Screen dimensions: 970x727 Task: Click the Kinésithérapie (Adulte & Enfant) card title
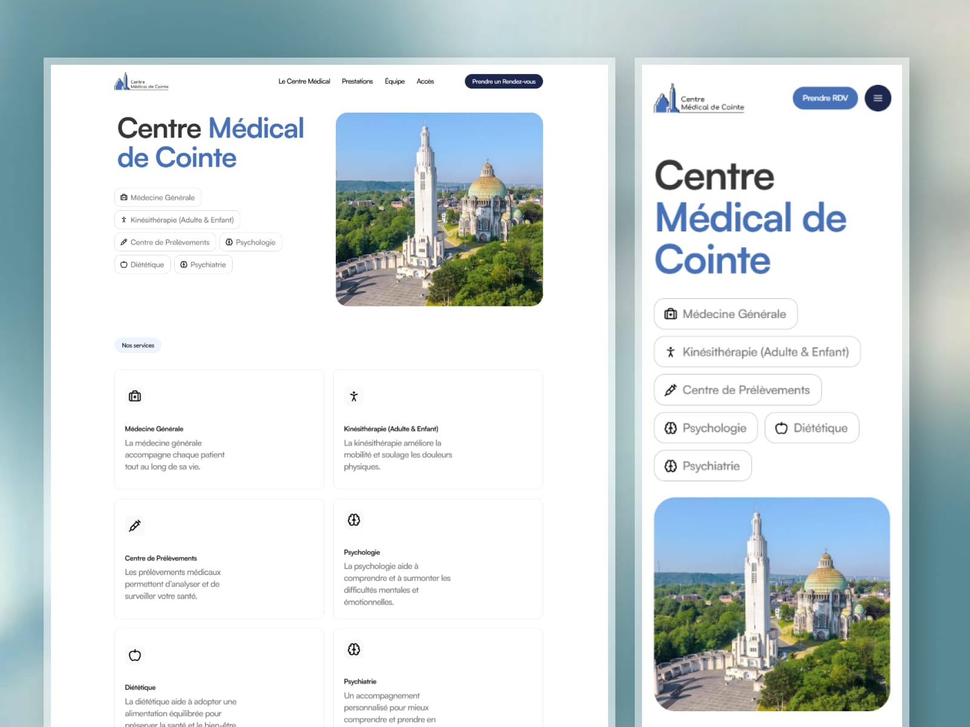(x=391, y=429)
